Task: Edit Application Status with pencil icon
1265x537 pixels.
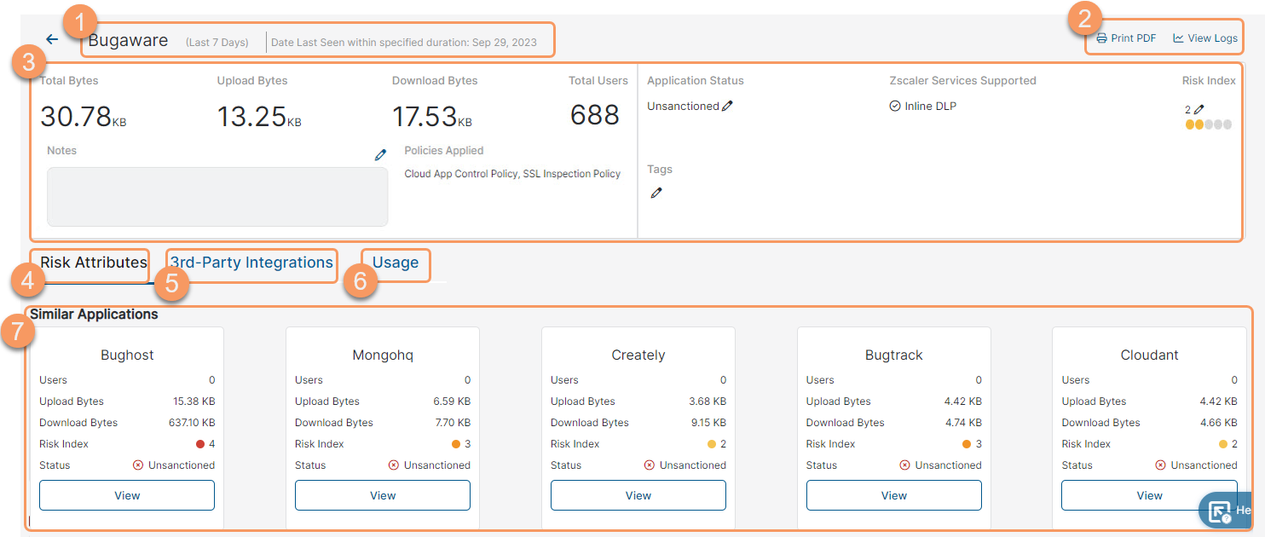Action: coord(727,107)
